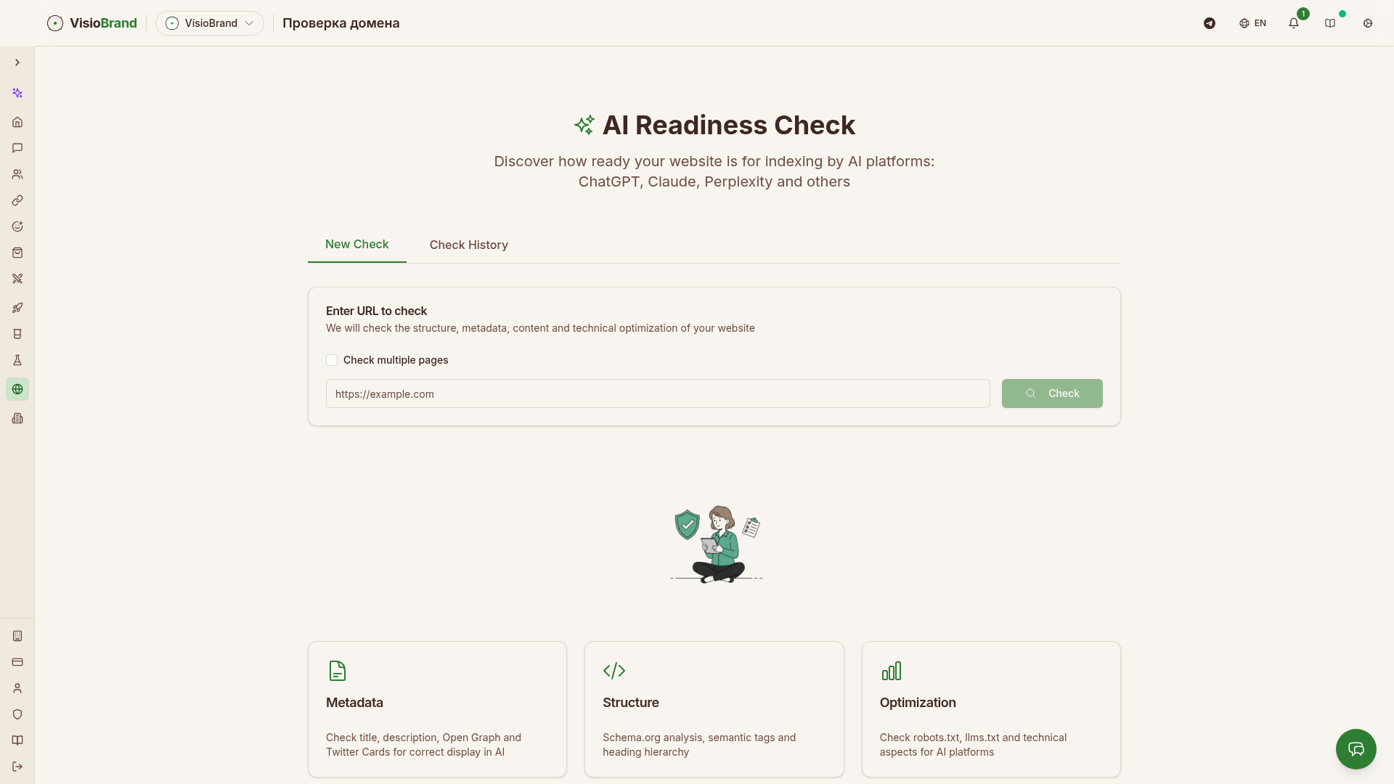Open the team members icon in sidebar

[x=17, y=174]
